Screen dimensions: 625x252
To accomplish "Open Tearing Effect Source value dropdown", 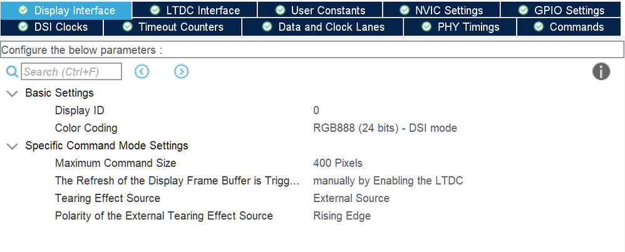I will pos(351,198).
